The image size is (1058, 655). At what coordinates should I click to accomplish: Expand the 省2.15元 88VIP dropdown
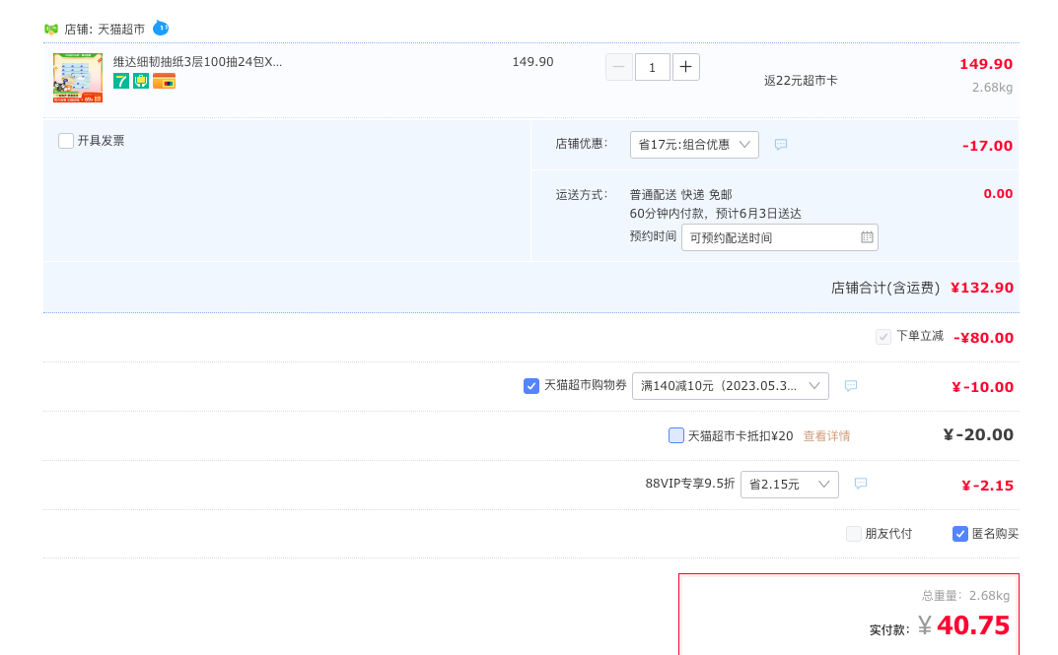790,485
